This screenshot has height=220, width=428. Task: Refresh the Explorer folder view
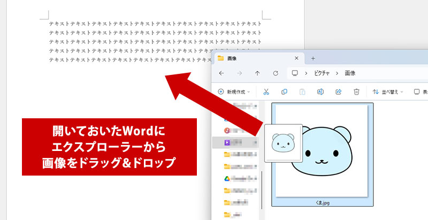pos(276,73)
